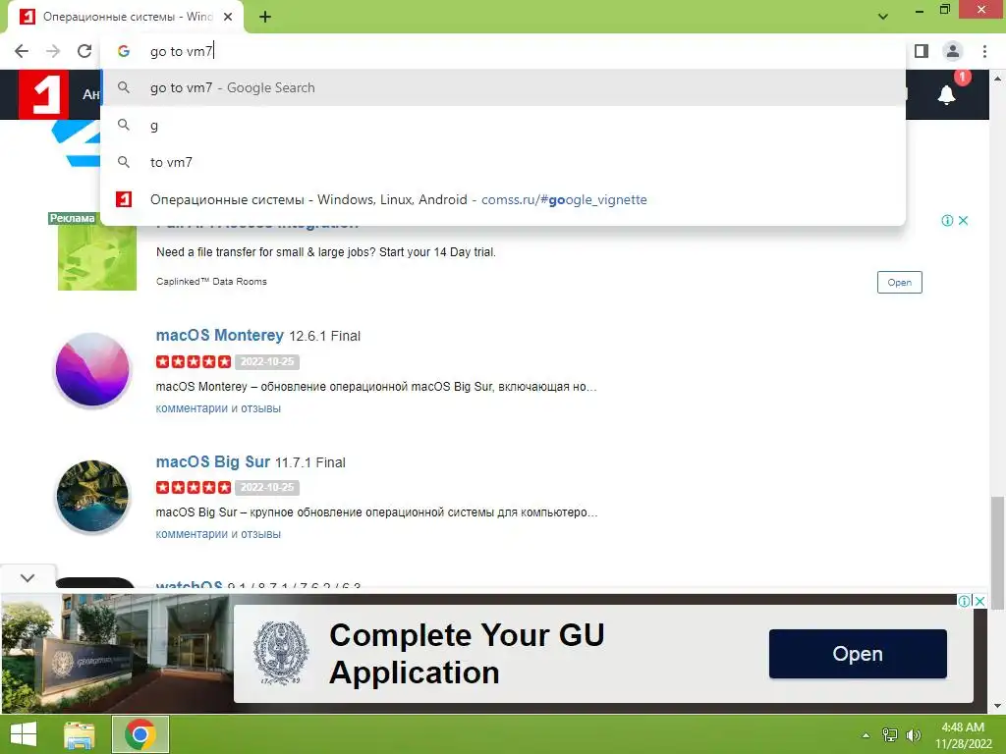Open the macOS Monterey link
Viewport: 1006px width, 754px height.
(x=219, y=336)
